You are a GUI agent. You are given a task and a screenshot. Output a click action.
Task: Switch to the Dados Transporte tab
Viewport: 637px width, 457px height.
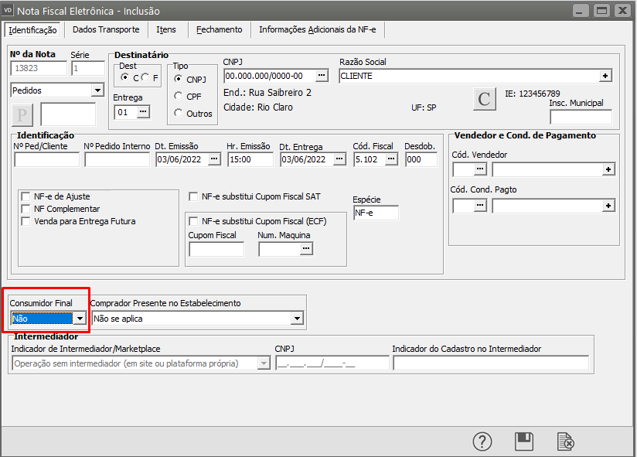[x=106, y=29]
